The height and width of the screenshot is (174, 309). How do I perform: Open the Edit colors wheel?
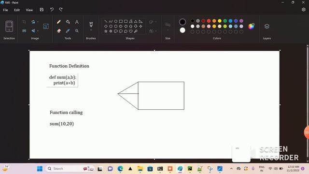pos(251,26)
